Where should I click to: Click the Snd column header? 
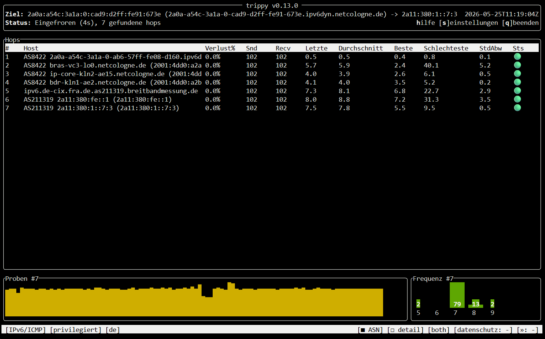[252, 48]
